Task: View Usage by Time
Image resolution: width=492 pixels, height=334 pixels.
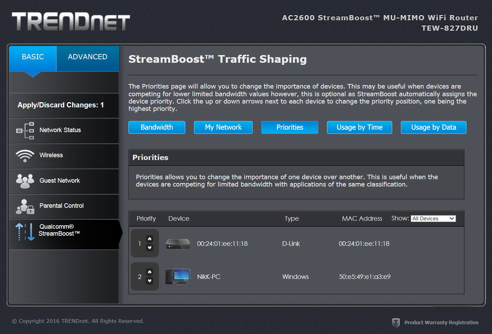Action: (x=359, y=127)
